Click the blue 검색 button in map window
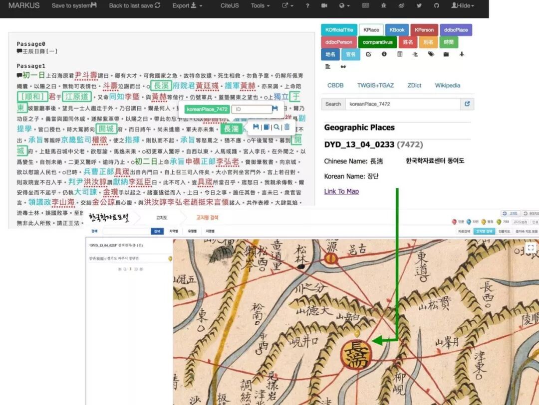This screenshot has width=539, height=405. (157, 231)
